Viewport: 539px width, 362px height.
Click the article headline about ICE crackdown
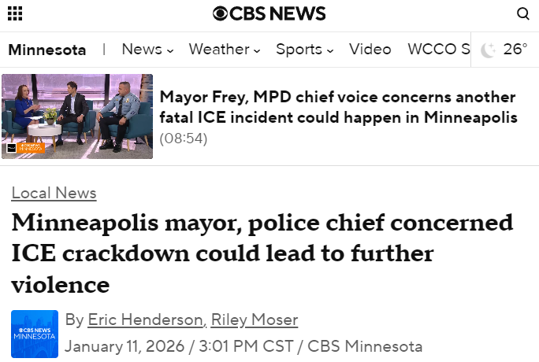click(x=262, y=253)
